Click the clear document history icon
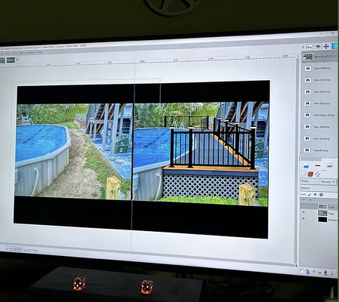339x302 pixels. coord(330,165)
